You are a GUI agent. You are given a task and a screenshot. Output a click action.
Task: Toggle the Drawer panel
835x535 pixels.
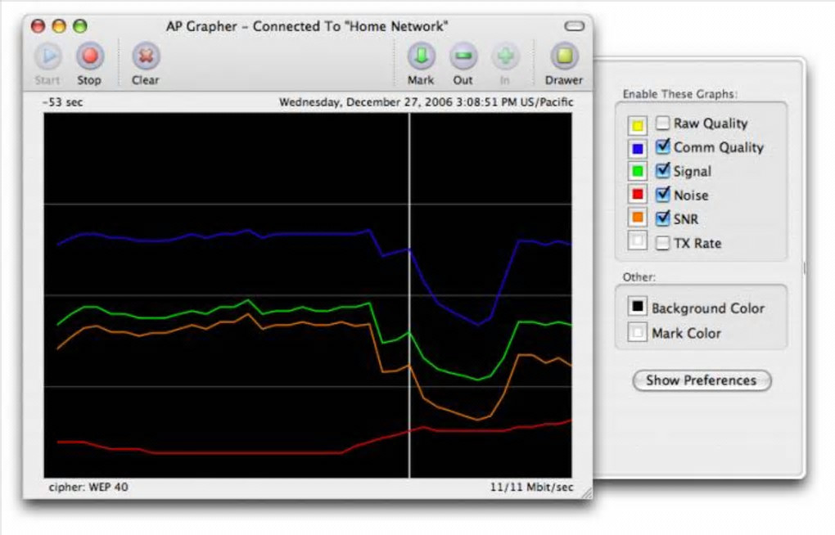[564, 56]
